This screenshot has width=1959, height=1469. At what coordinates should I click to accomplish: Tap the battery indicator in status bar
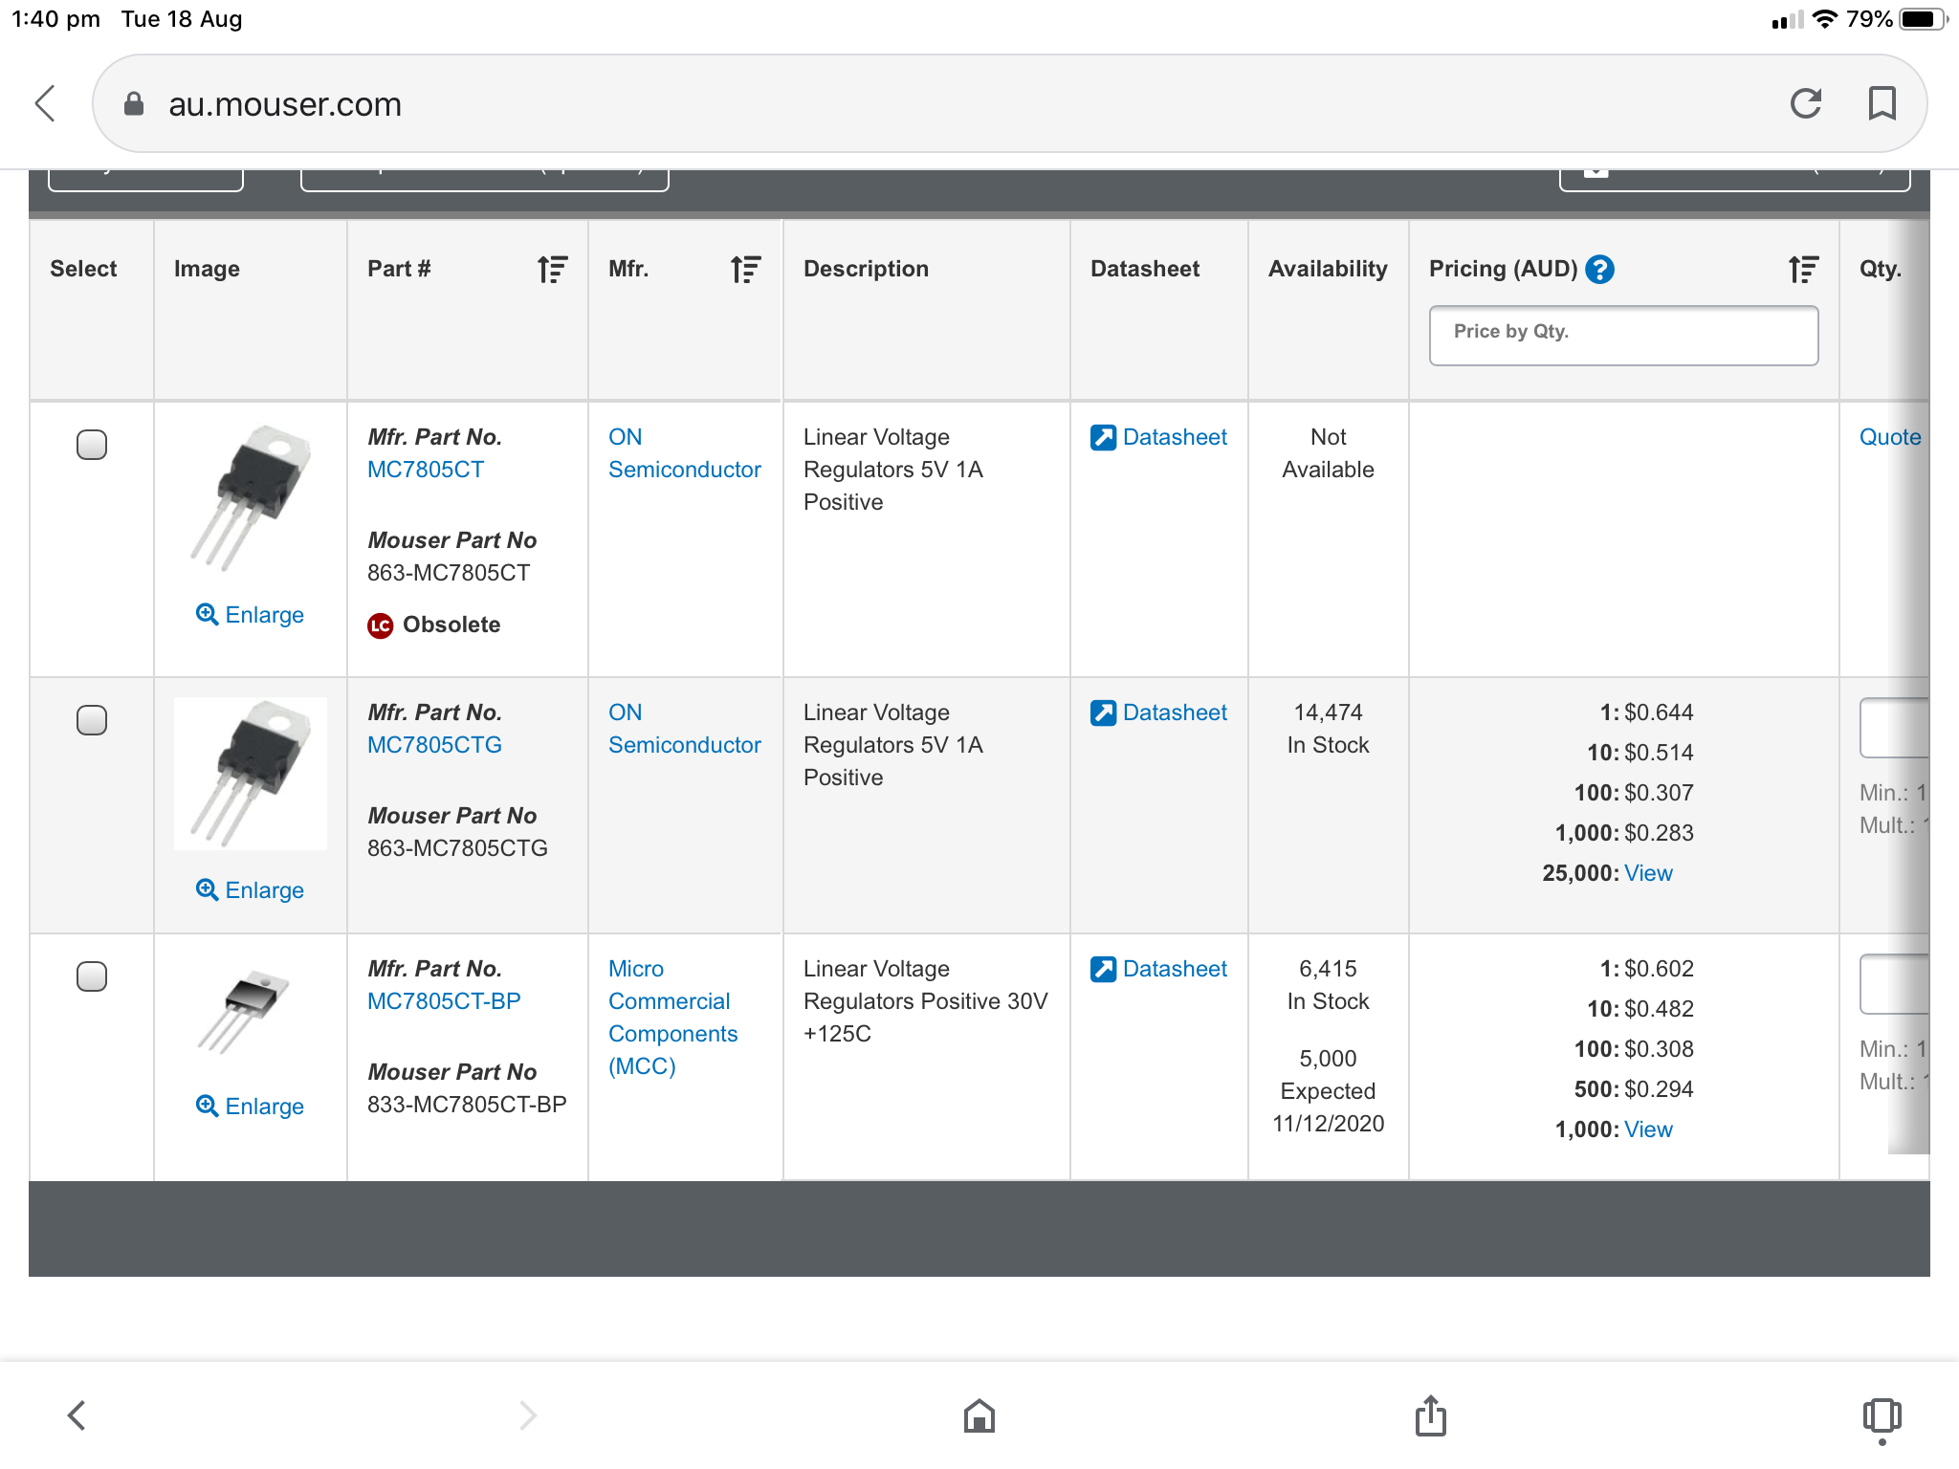click(x=1923, y=19)
